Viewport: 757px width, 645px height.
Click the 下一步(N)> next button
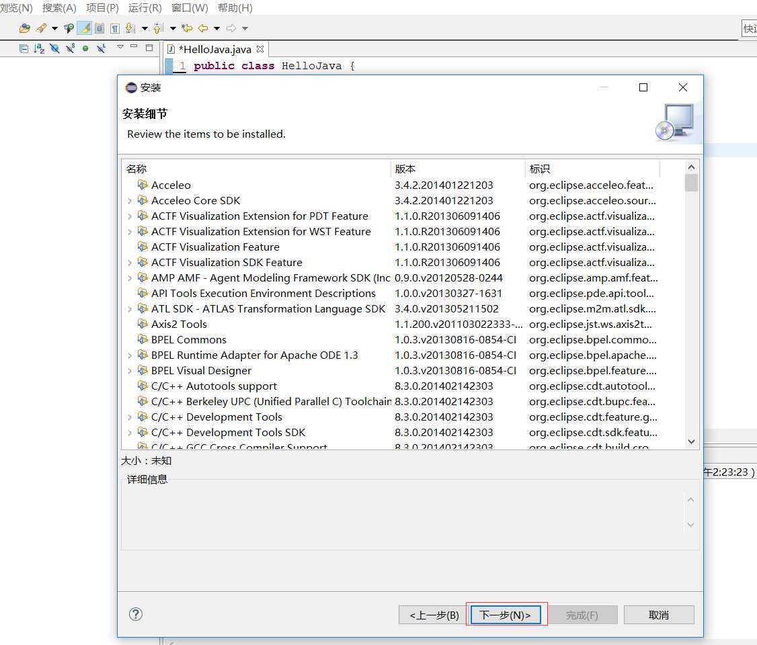[x=506, y=615]
